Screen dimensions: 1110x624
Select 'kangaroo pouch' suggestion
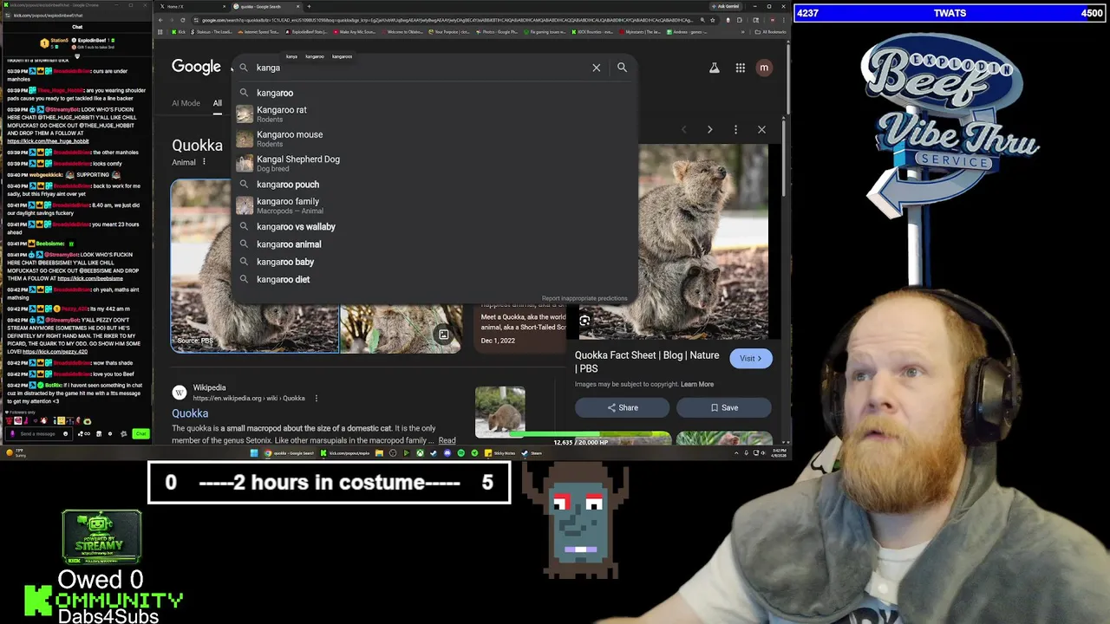(434, 185)
